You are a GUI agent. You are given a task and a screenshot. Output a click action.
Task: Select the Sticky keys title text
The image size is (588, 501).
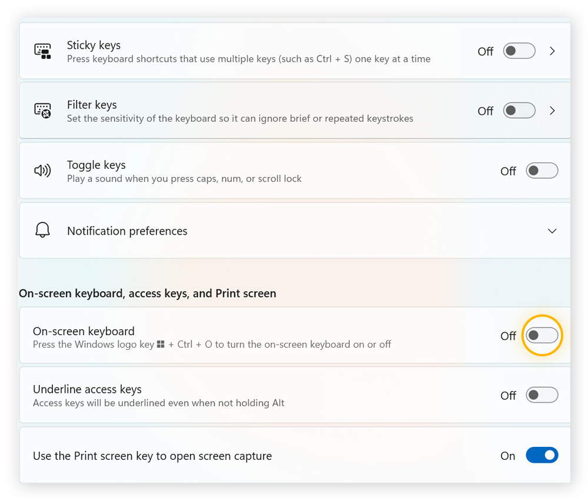pyautogui.click(x=93, y=45)
